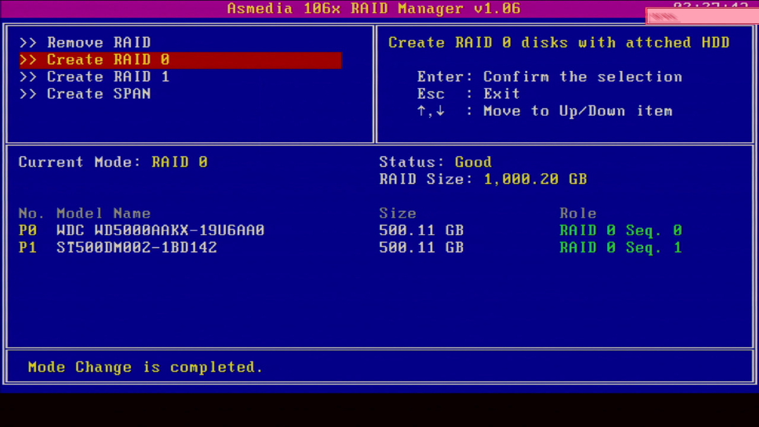Viewport: 759px width, 427px height.
Task: Select the Remove RAID menu entry
Action: (85, 42)
